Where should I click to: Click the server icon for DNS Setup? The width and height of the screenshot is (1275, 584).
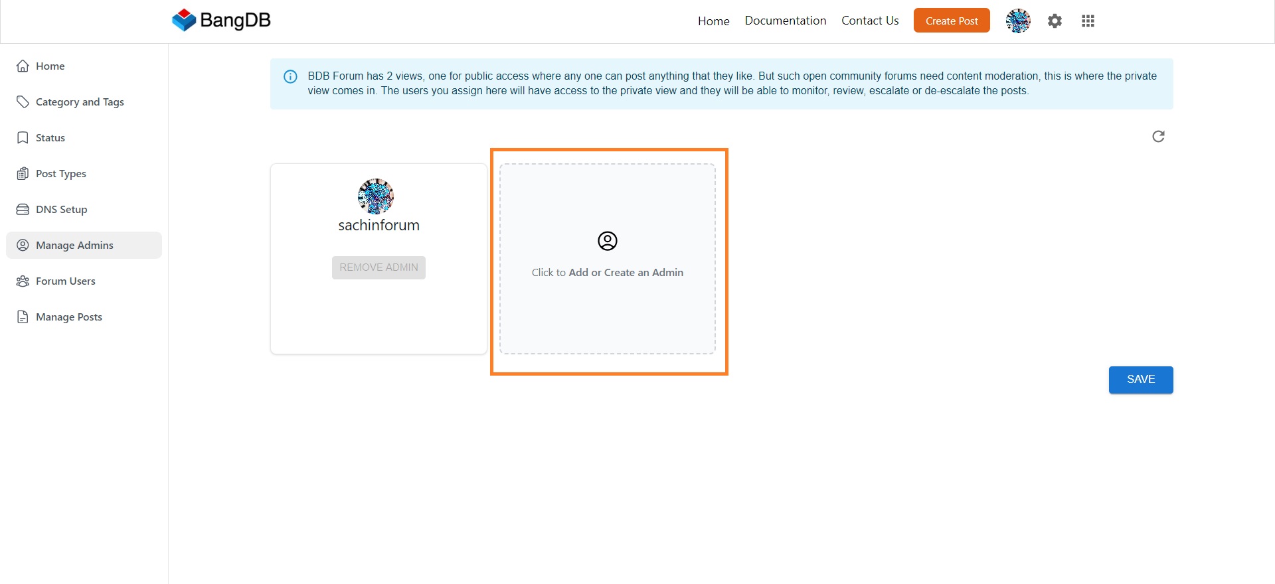[x=23, y=209]
